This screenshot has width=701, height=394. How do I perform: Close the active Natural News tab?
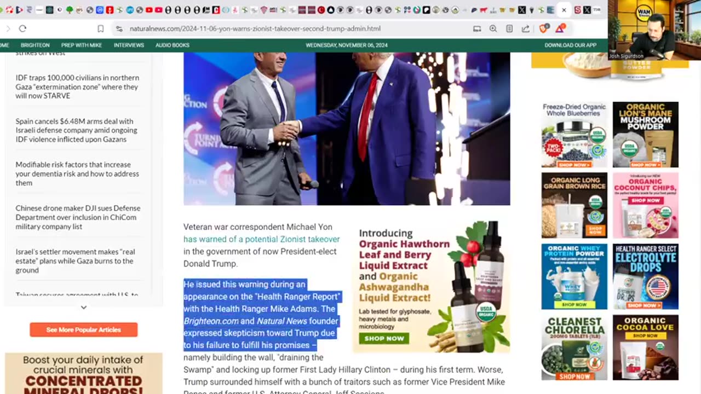[x=564, y=10]
